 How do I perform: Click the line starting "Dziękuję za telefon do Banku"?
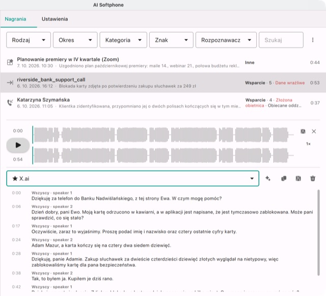[x=127, y=199]
